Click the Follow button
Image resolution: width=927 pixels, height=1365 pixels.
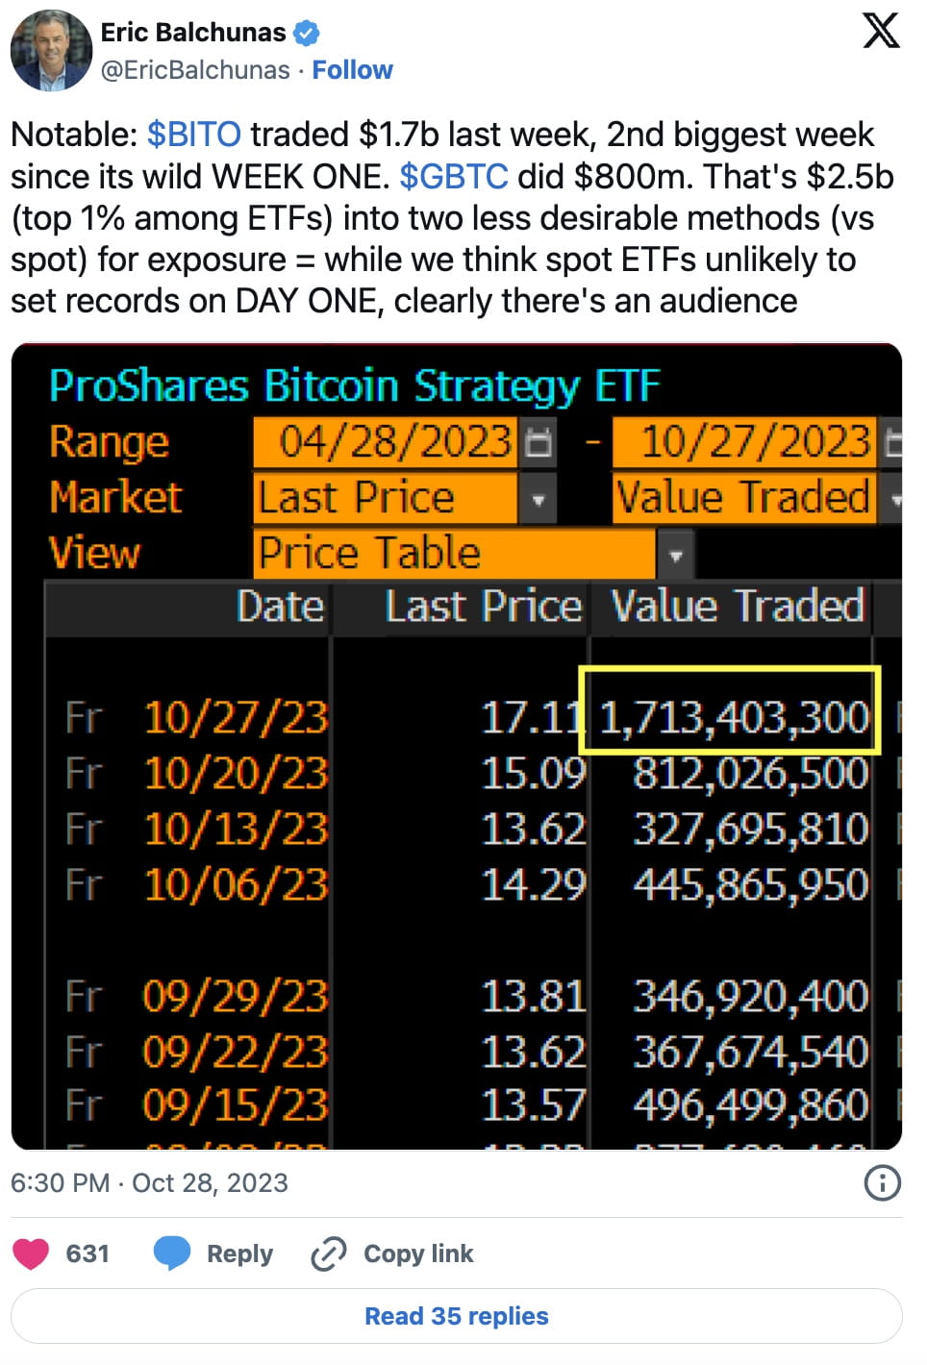tap(353, 69)
